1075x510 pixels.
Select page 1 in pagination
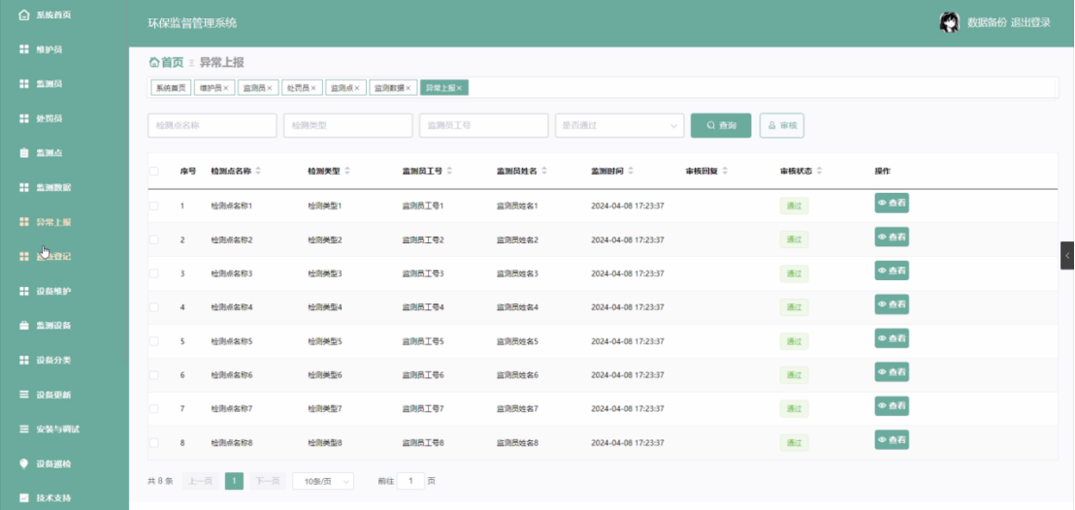pos(234,481)
